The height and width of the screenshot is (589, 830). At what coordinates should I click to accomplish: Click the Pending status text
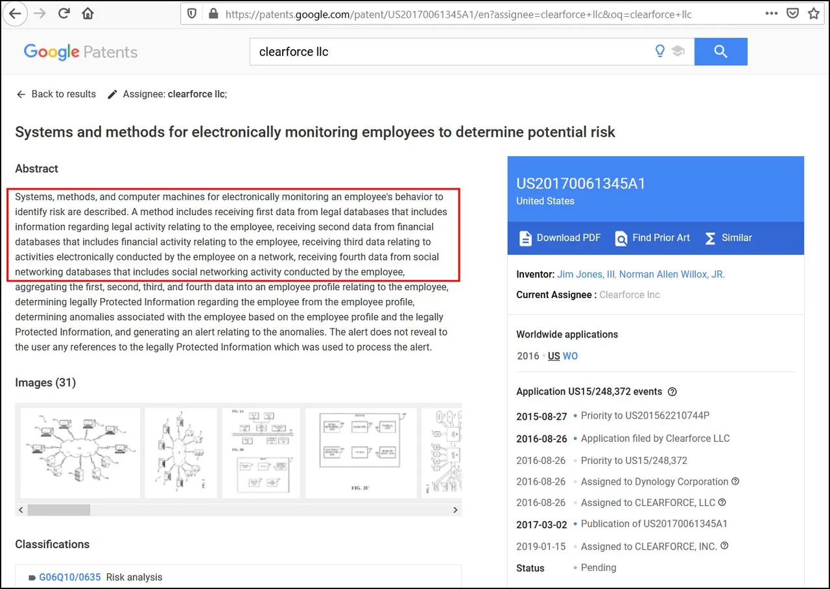click(599, 568)
